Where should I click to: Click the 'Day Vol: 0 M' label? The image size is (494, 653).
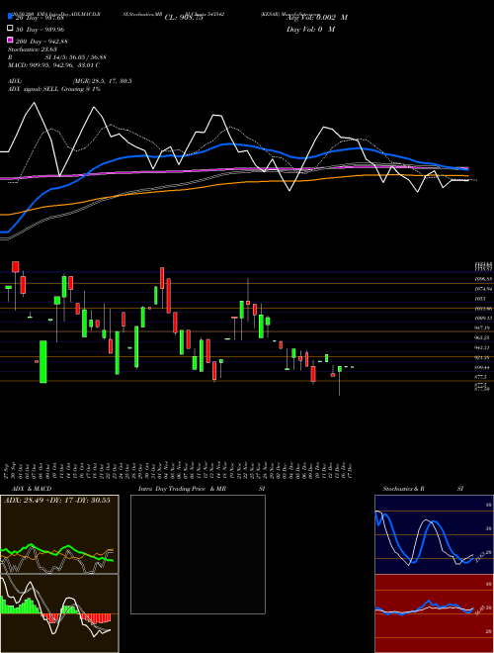coord(310,30)
